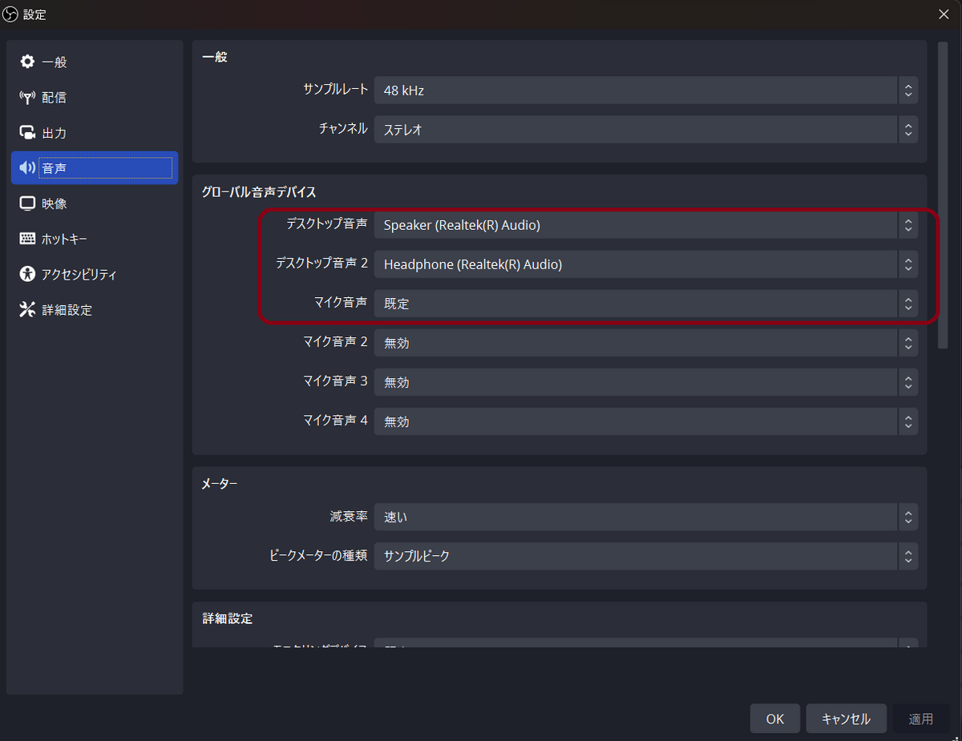Open ピークメーターの種類 dropdown showing サンプルピーク
The image size is (962, 741).
(x=646, y=555)
